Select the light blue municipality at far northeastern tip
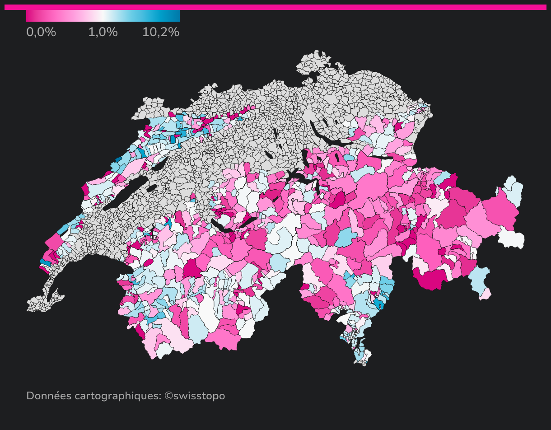 pos(513,190)
